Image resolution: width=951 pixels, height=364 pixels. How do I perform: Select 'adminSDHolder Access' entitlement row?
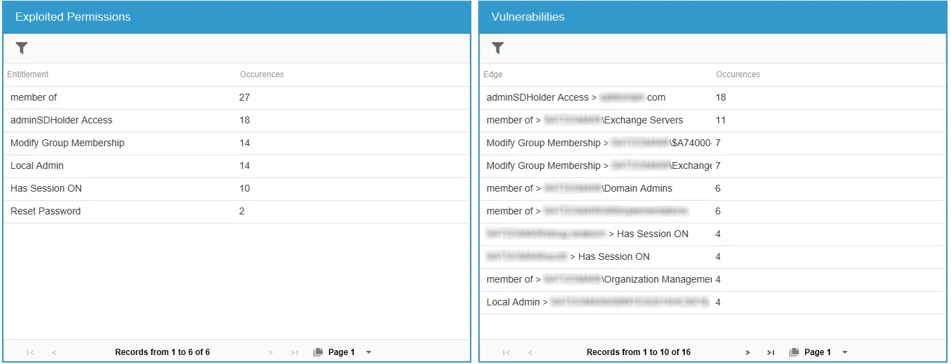click(236, 121)
